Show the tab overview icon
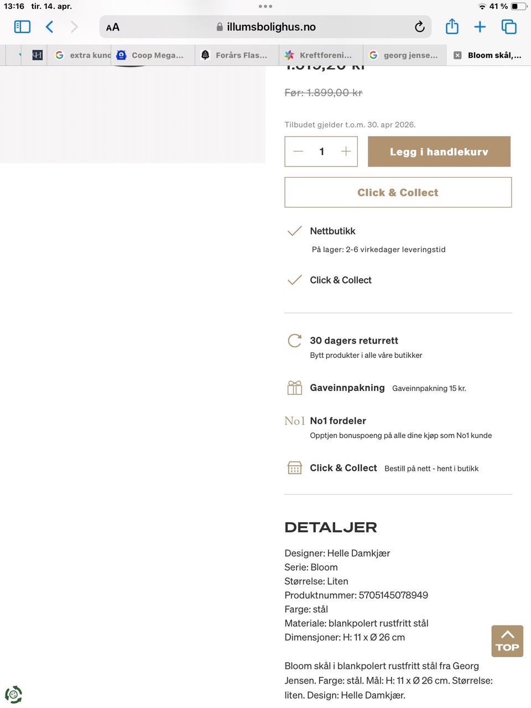Image resolution: width=531 pixels, height=708 pixels. (509, 27)
